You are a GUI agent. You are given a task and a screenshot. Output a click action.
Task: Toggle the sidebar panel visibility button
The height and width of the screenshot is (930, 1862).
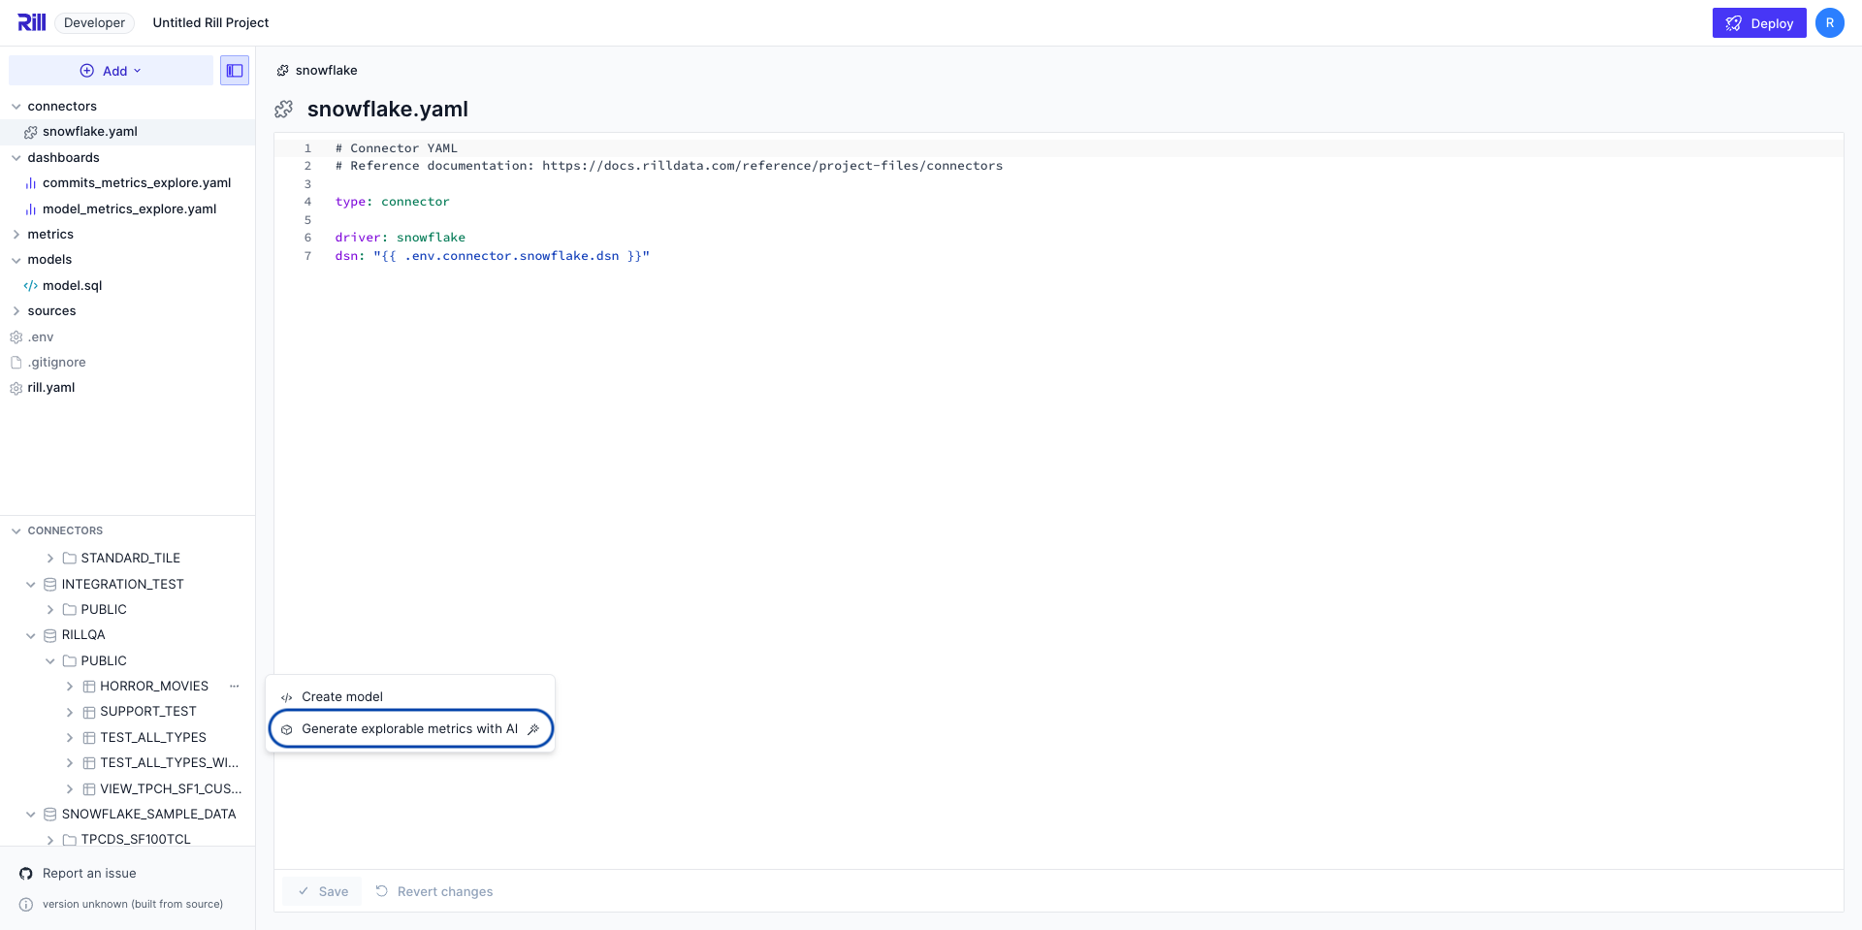(x=234, y=70)
